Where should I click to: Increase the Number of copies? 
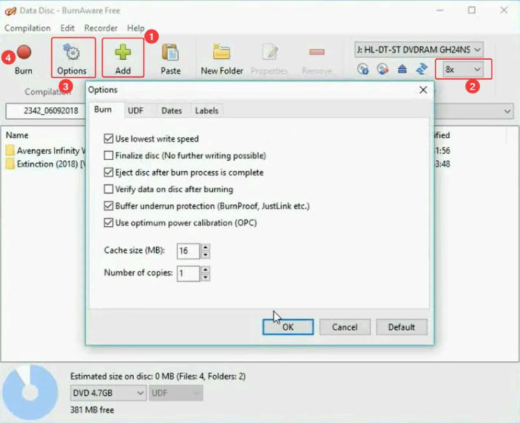click(x=205, y=270)
